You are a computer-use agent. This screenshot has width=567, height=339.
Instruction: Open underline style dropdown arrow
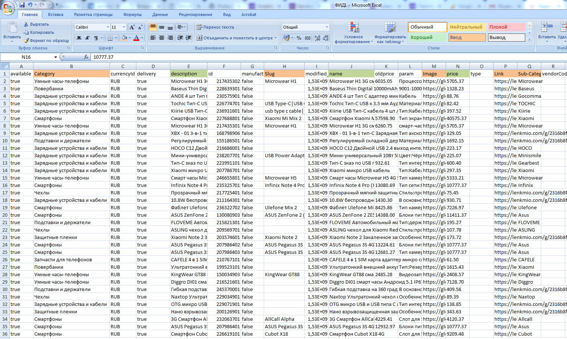(x=102, y=38)
